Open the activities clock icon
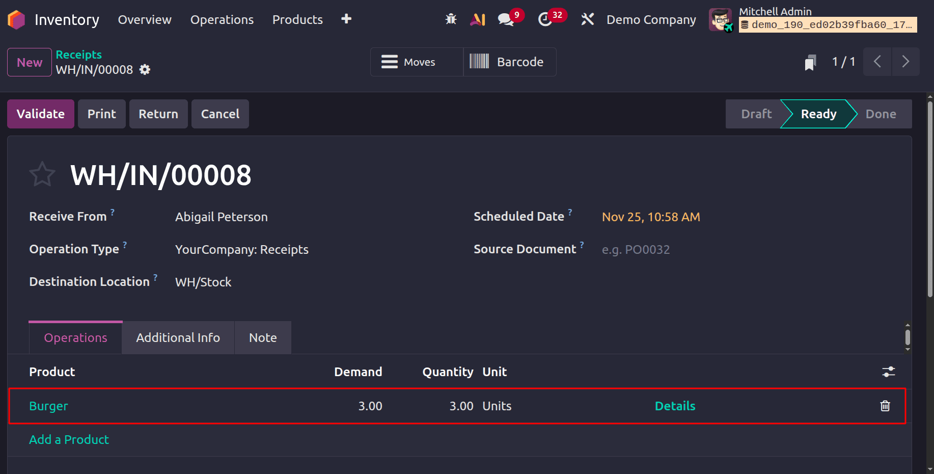Viewport: 934px width, 474px height. pos(546,19)
